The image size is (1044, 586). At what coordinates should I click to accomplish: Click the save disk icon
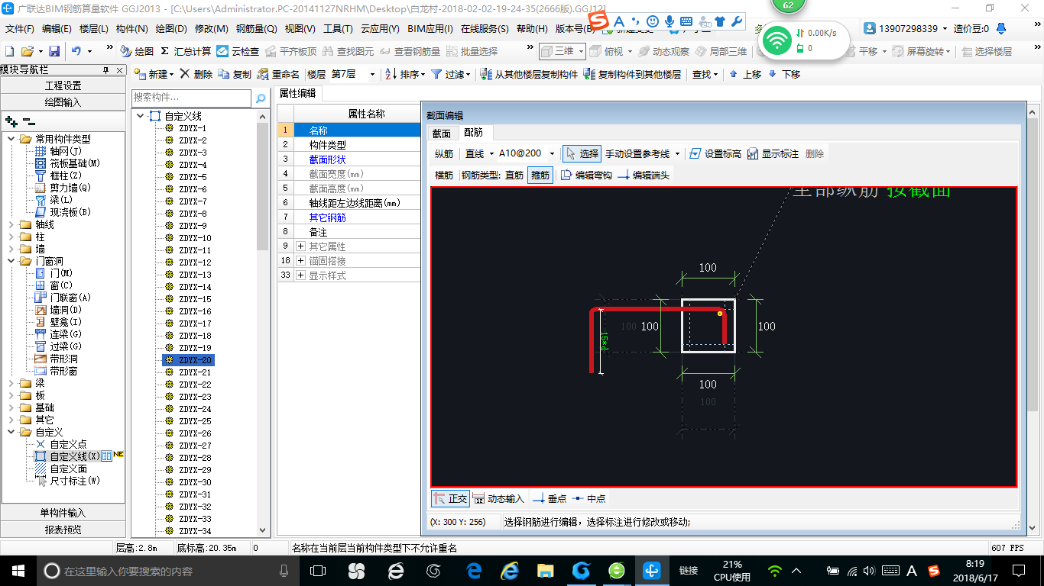tap(54, 51)
